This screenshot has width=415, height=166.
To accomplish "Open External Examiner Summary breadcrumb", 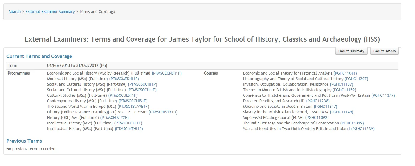I will click(x=50, y=12).
